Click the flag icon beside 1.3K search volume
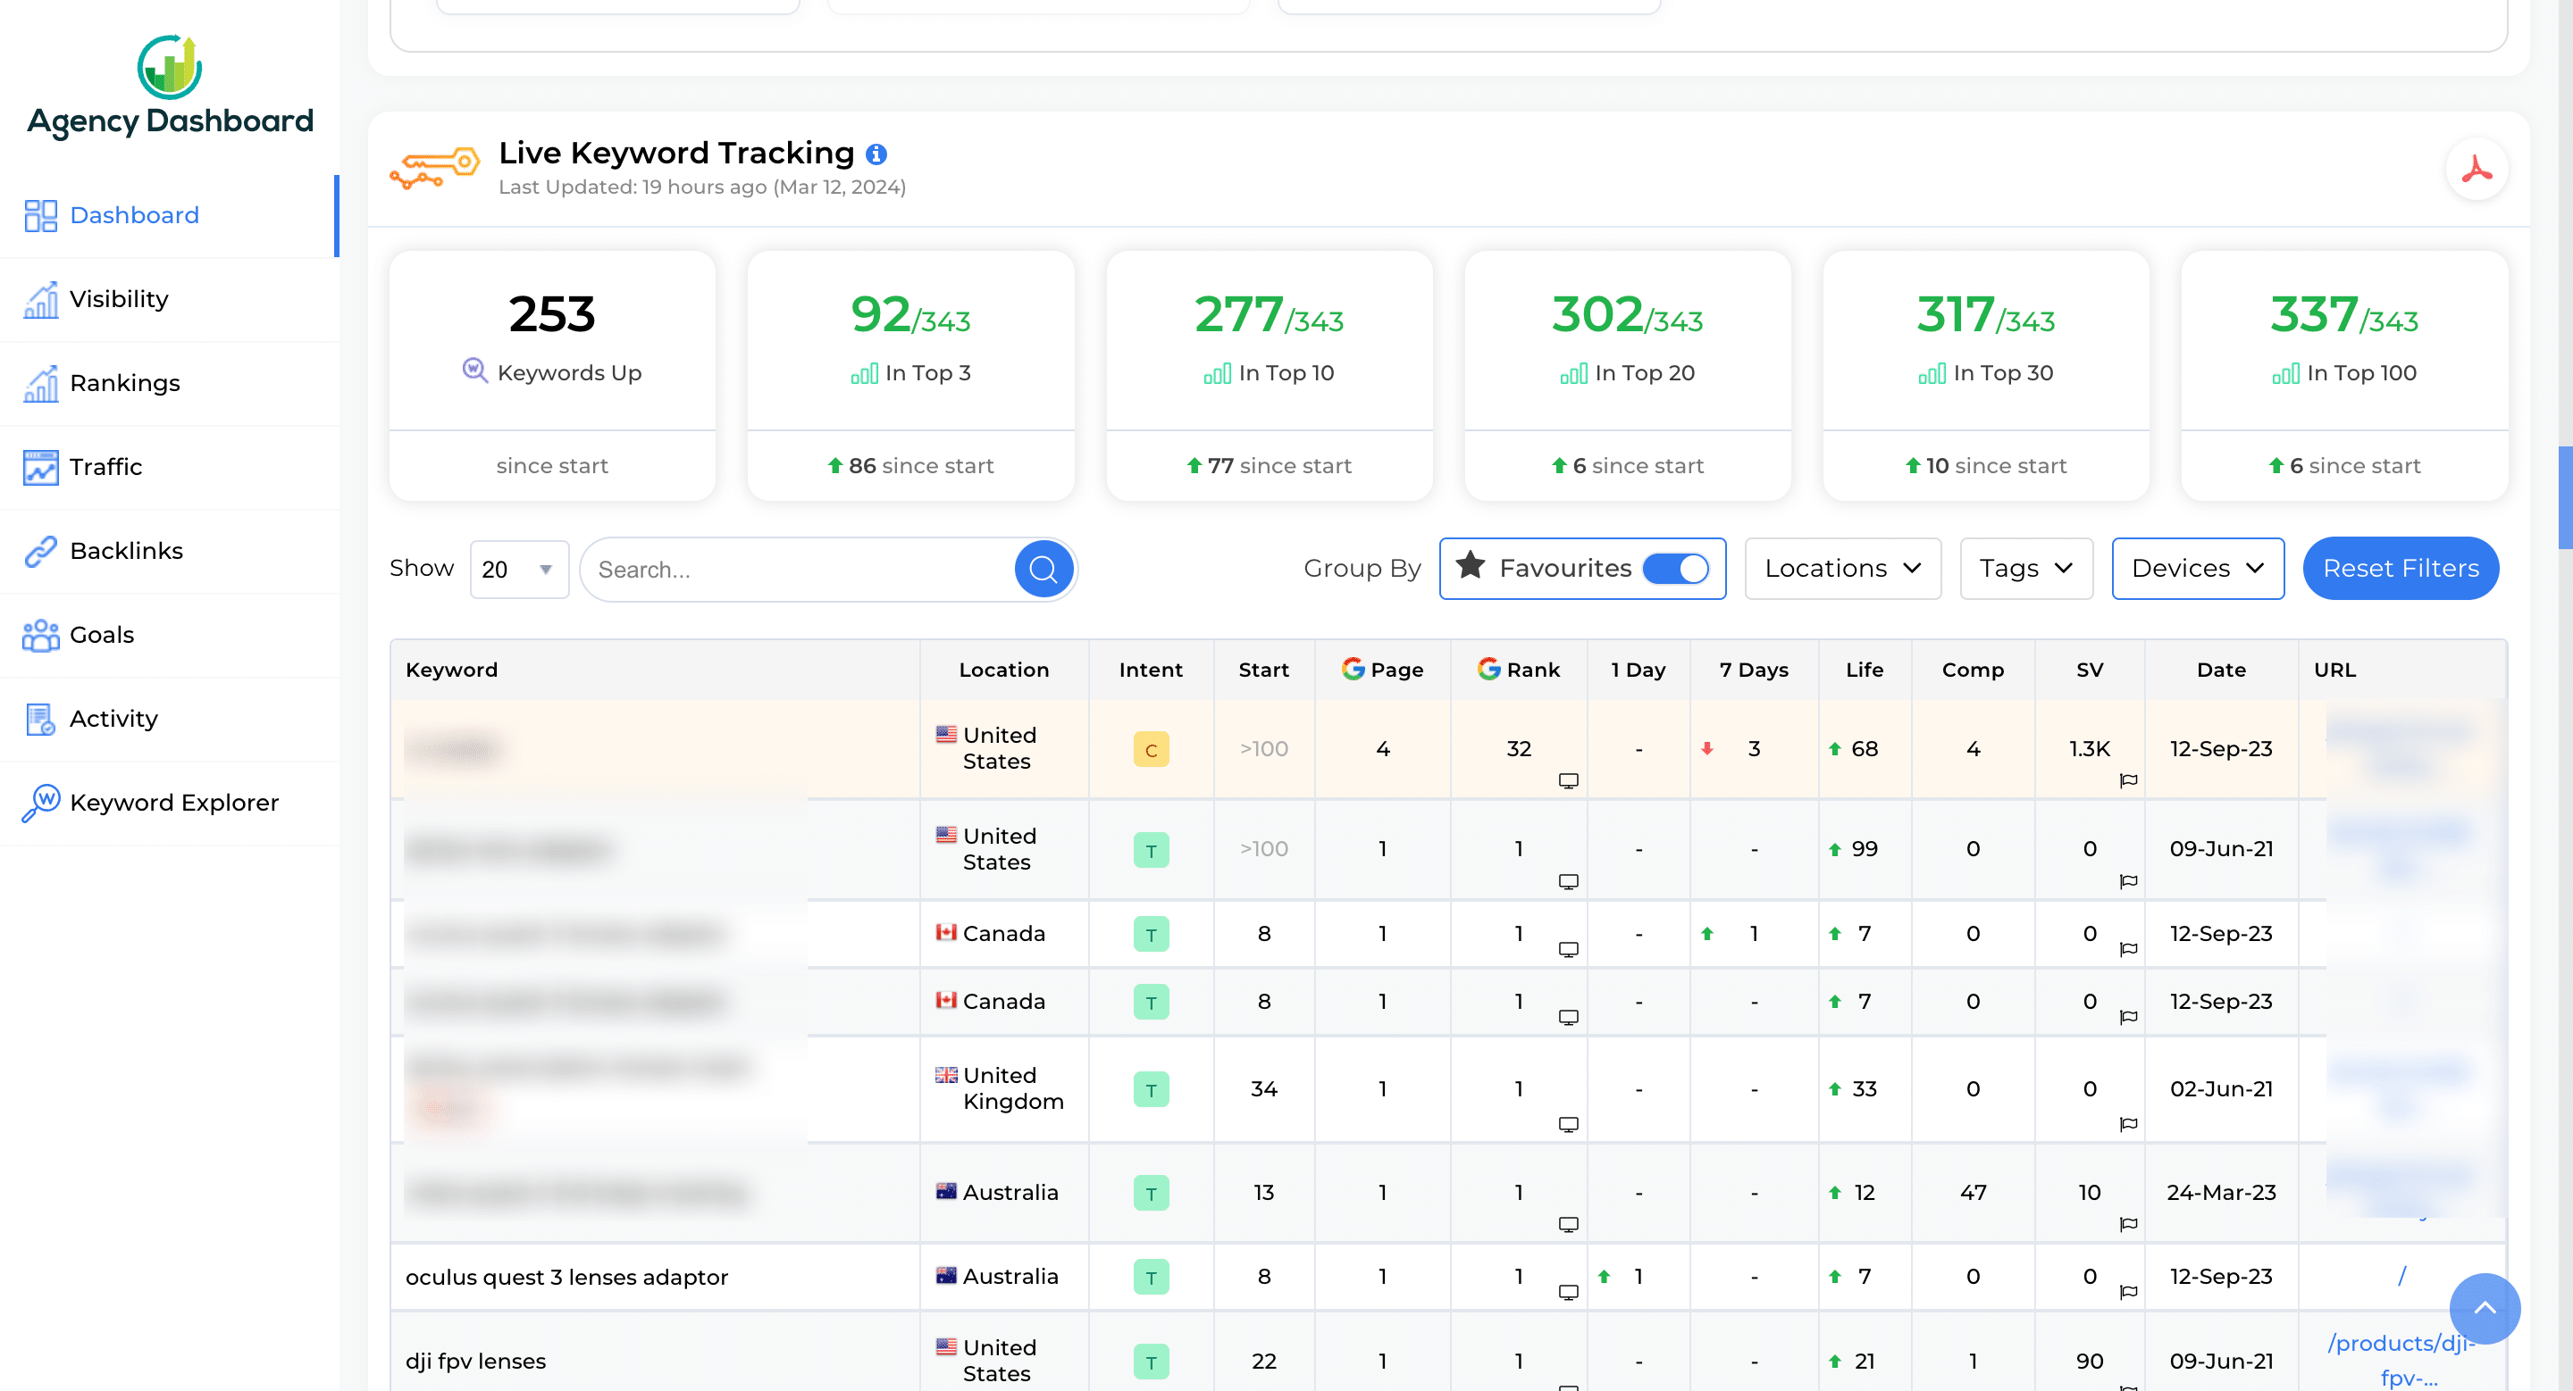Screen dimensions: 2573x1391 pyautogui.click(x=2127, y=781)
